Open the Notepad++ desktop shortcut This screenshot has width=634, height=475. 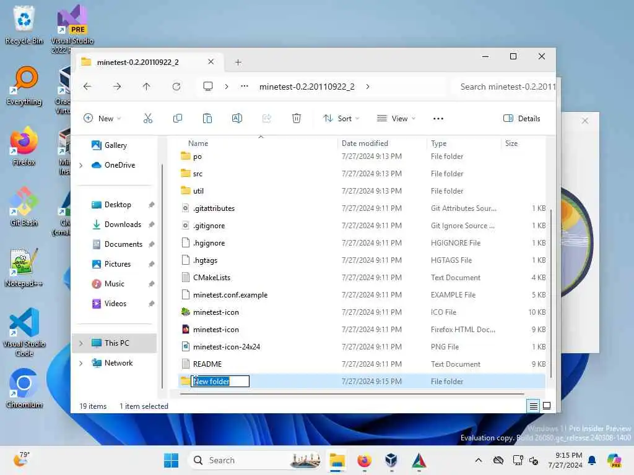point(24,267)
